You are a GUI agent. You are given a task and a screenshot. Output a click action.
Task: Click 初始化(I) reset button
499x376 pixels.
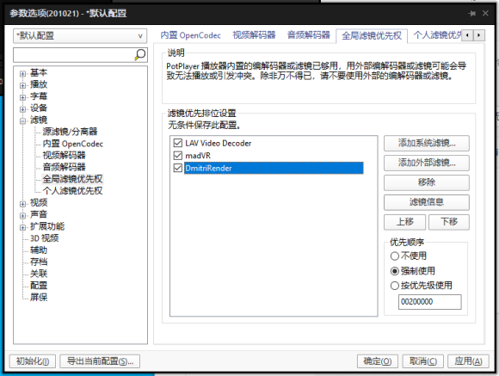(x=33, y=361)
